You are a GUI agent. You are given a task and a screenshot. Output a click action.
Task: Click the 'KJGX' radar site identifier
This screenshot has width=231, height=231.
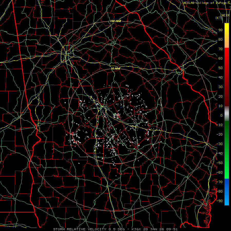[136, 229]
